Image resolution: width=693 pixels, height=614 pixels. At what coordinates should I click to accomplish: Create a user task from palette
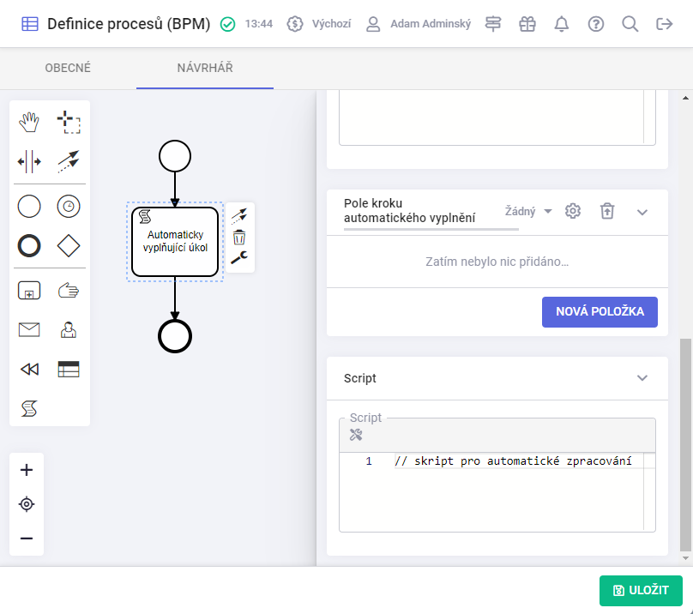point(69,330)
